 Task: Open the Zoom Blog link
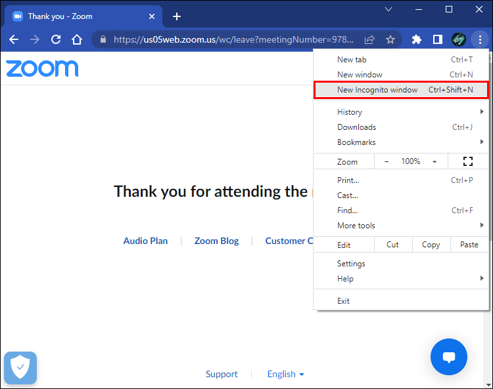[x=217, y=241]
